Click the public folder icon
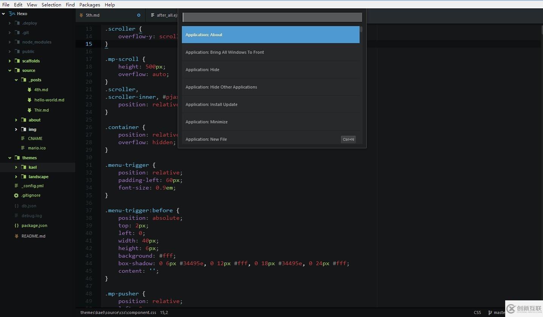The height and width of the screenshot is (317, 543). 17,51
